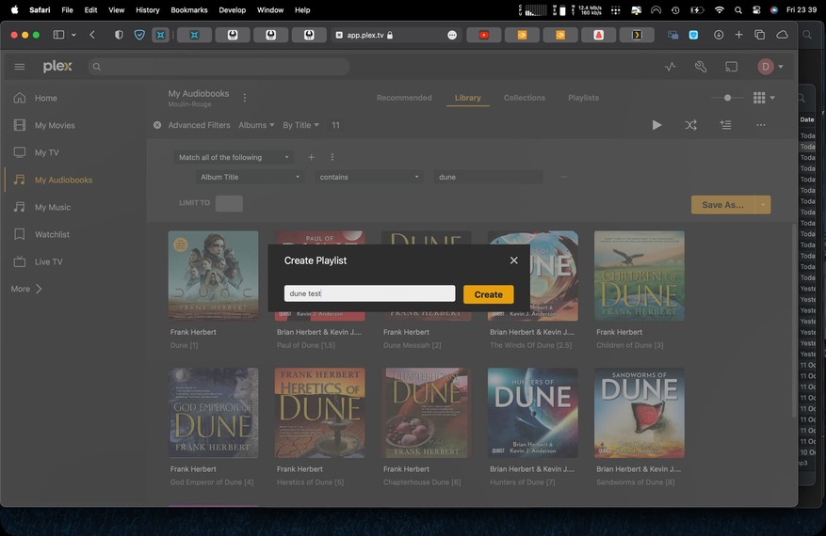Viewport: 826px width, 536px height.
Task: Click the Plex search bar
Action: pos(219,67)
